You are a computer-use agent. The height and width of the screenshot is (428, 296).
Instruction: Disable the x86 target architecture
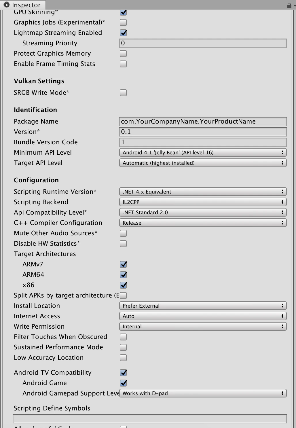[x=123, y=285]
